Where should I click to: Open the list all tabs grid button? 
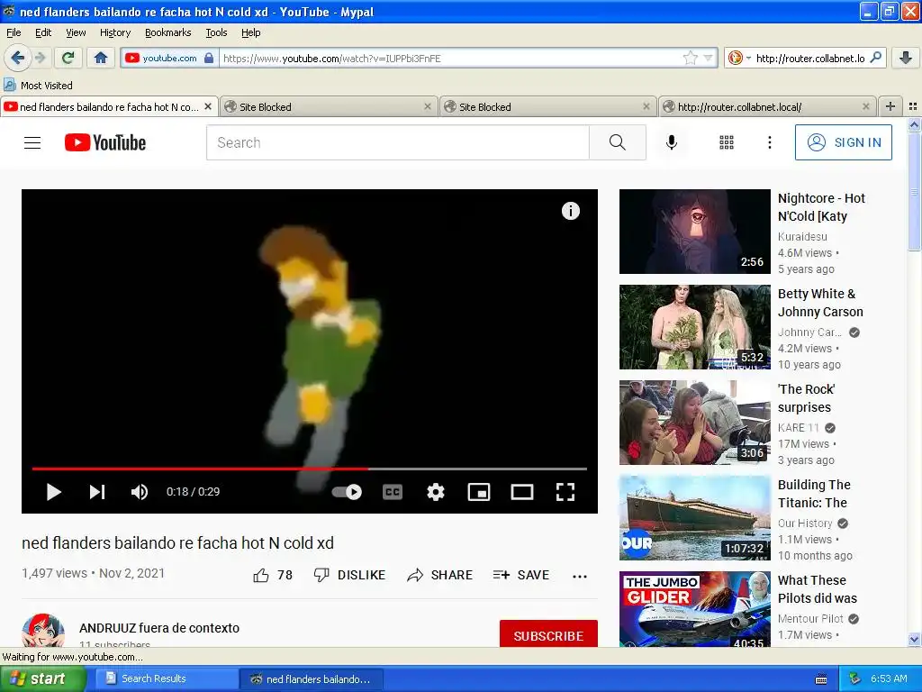click(913, 106)
